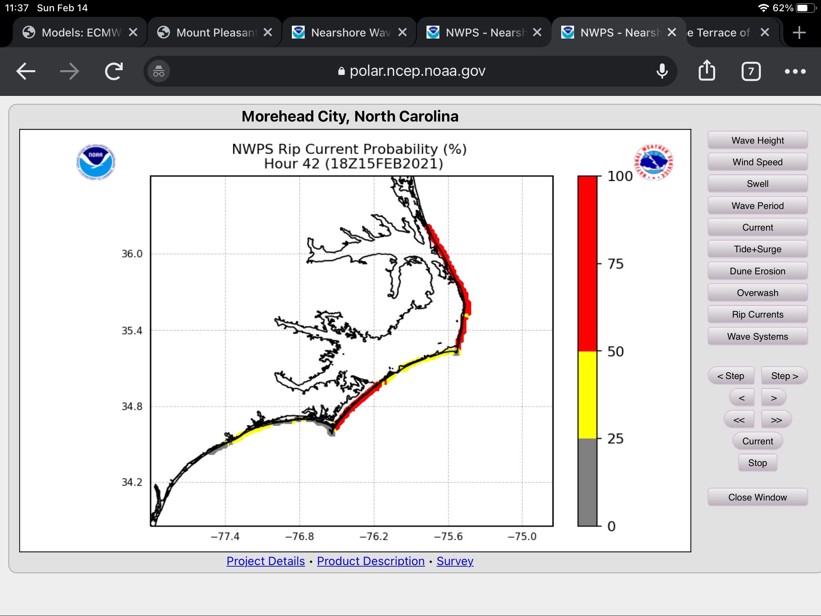Switch display to Rip Currents
821x616 pixels.
(757, 314)
